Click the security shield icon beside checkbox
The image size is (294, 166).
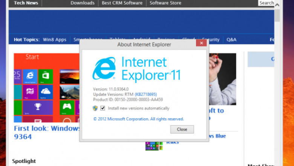tap(95, 108)
